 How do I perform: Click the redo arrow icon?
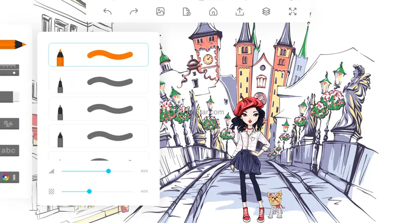(134, 11)
